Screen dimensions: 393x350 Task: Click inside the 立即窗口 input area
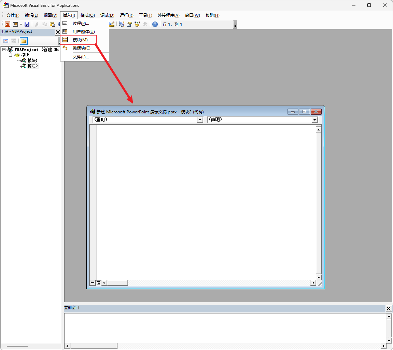point(225,328)
